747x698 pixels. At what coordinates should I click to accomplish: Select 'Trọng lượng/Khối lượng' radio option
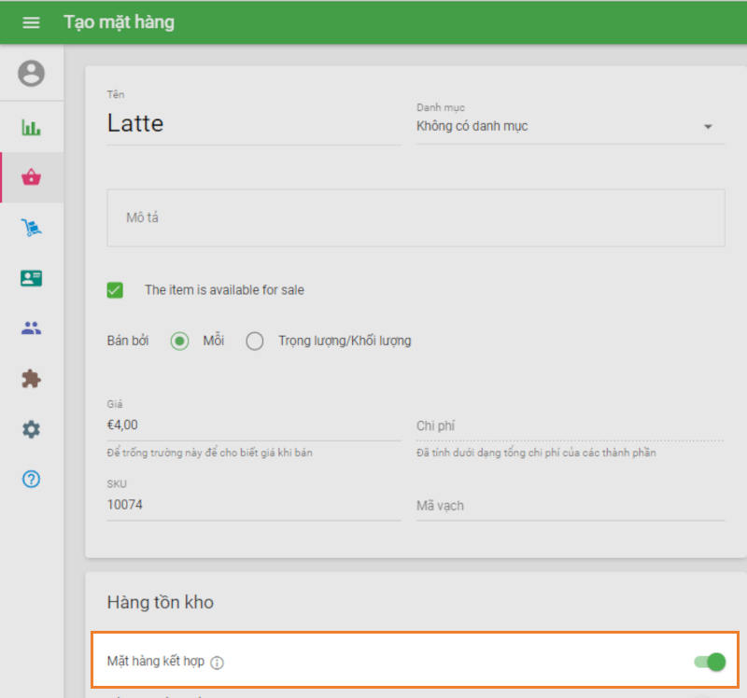pos(255,341)
